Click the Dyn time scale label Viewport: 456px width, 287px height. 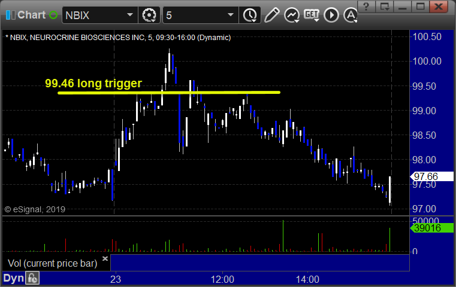pos(14,278)
